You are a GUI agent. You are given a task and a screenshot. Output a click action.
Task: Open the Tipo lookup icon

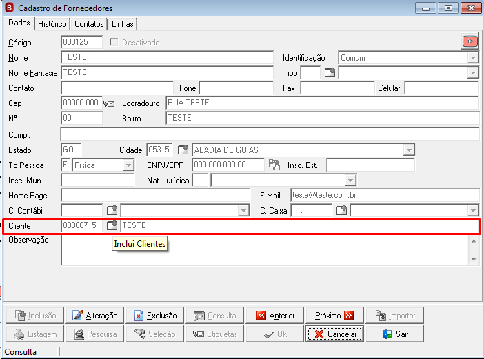tap(330, 73)
